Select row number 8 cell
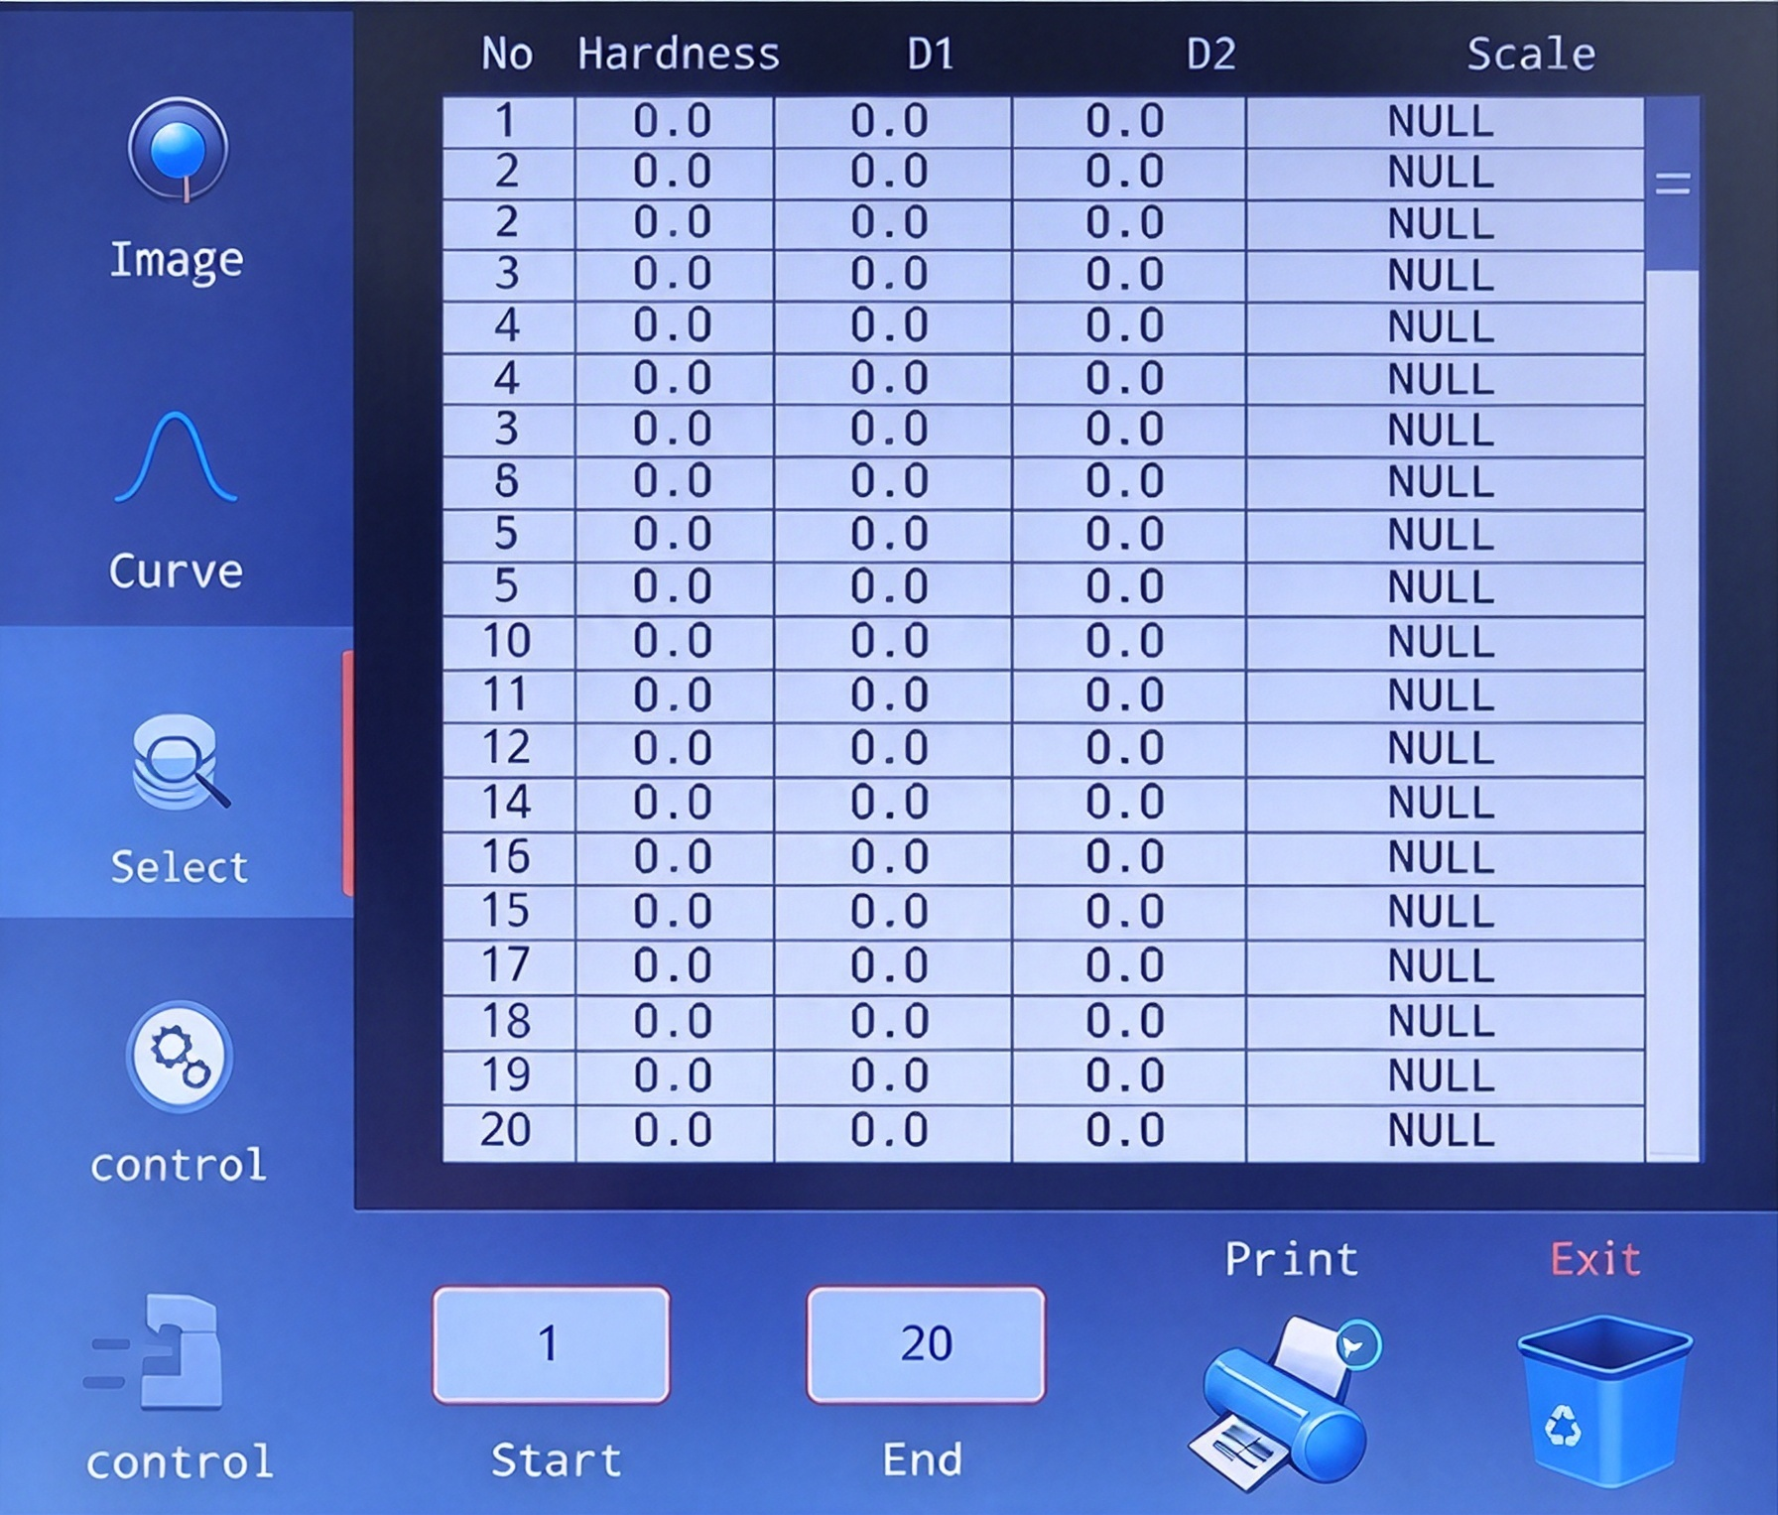Image resolution: width=1778 pixels, height=1515 pixels. pos(508,482)
